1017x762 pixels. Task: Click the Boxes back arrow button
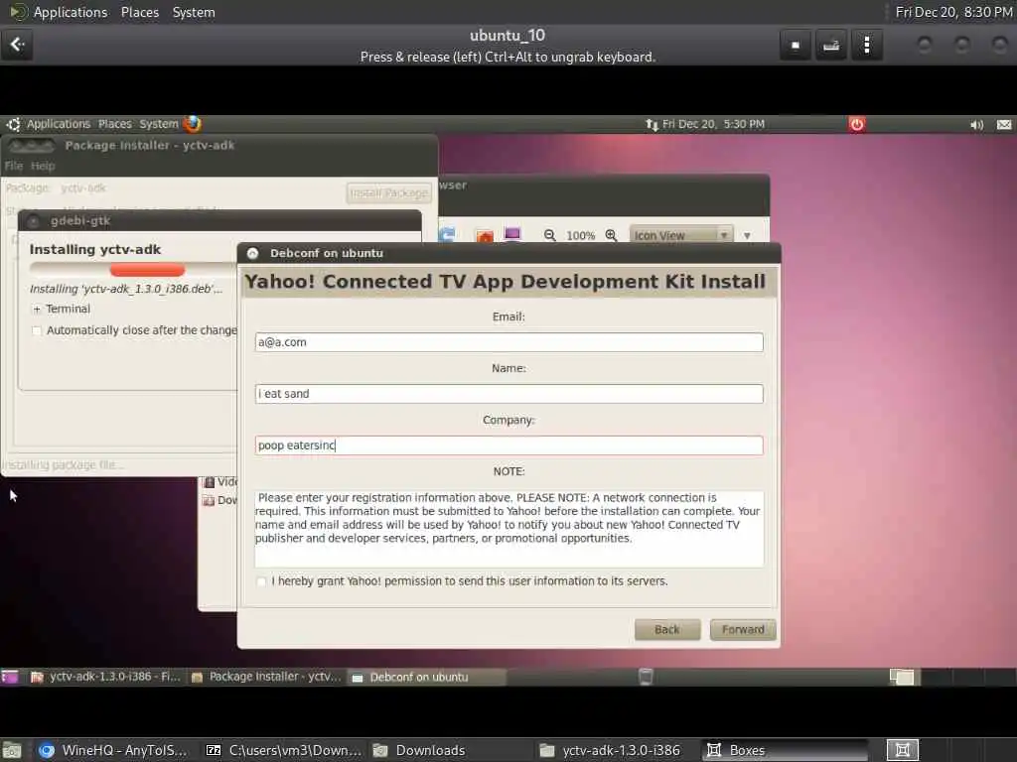click(17, 45)
